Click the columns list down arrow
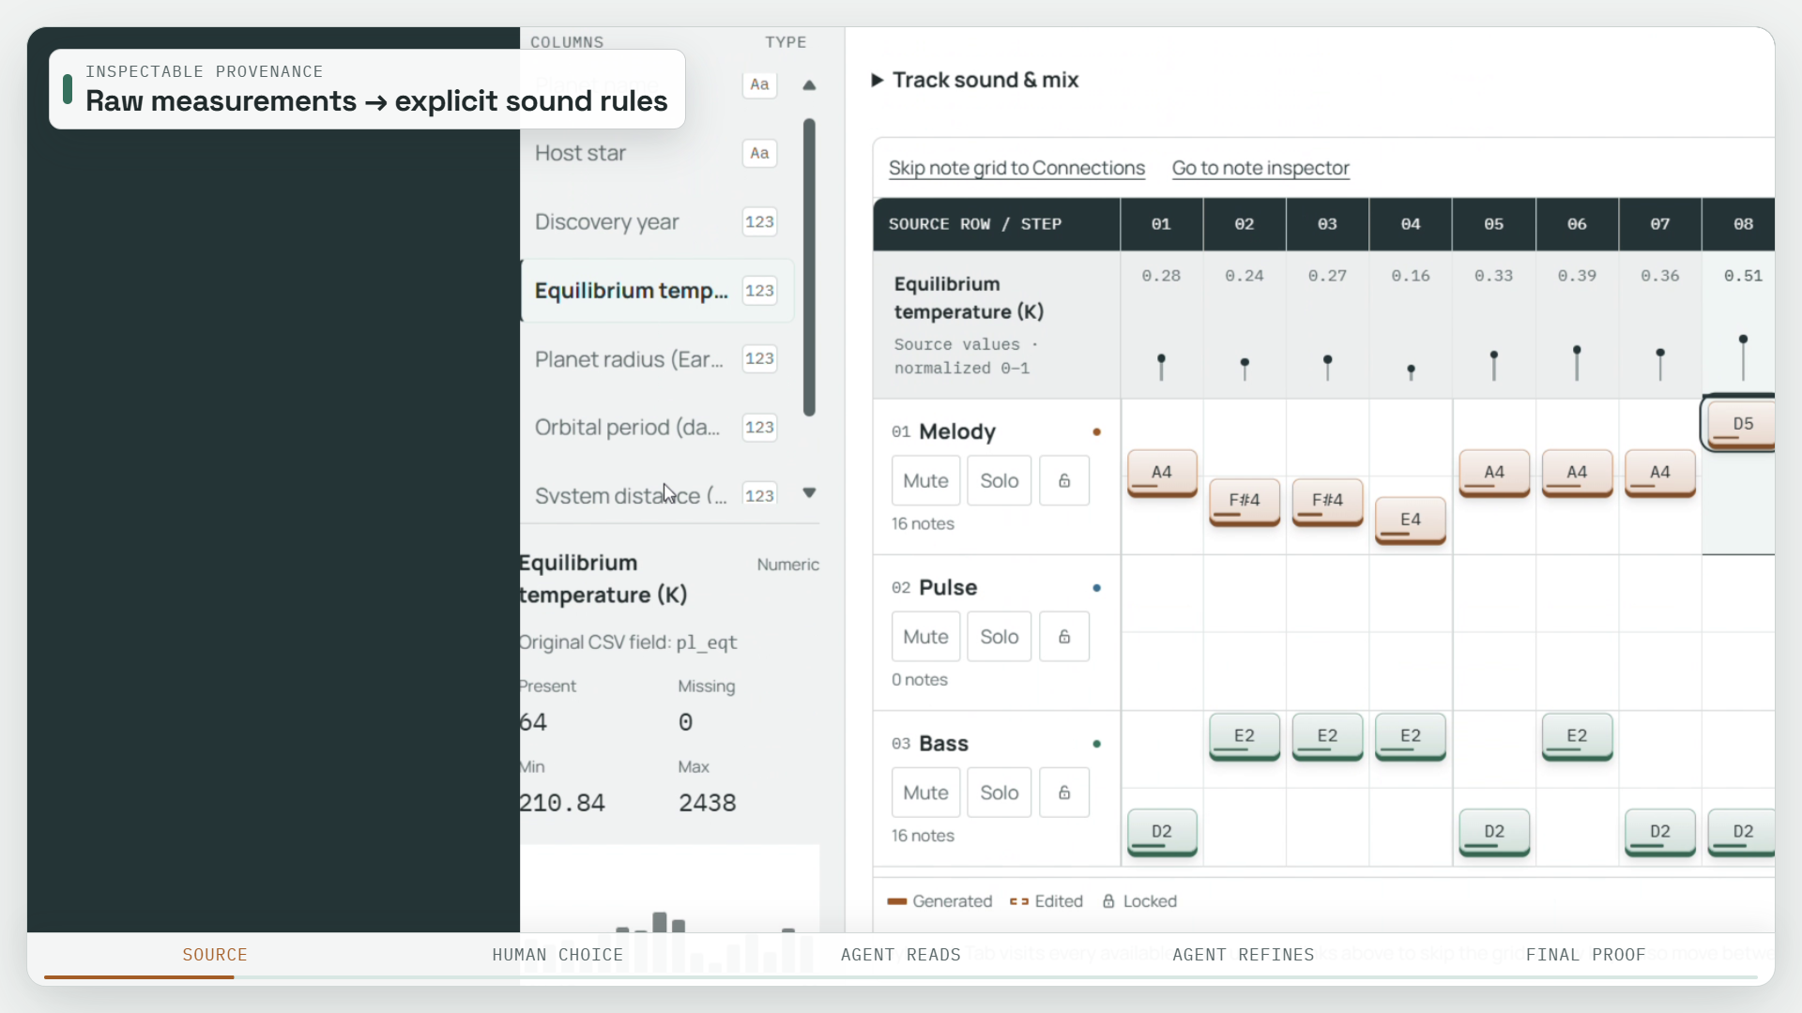The height and width of the screenshot is (1013, 1802). pyautogui.click(x=809, y=492)
